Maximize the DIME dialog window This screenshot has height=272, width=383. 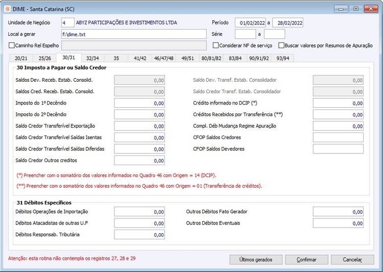[x=355, y=8]
